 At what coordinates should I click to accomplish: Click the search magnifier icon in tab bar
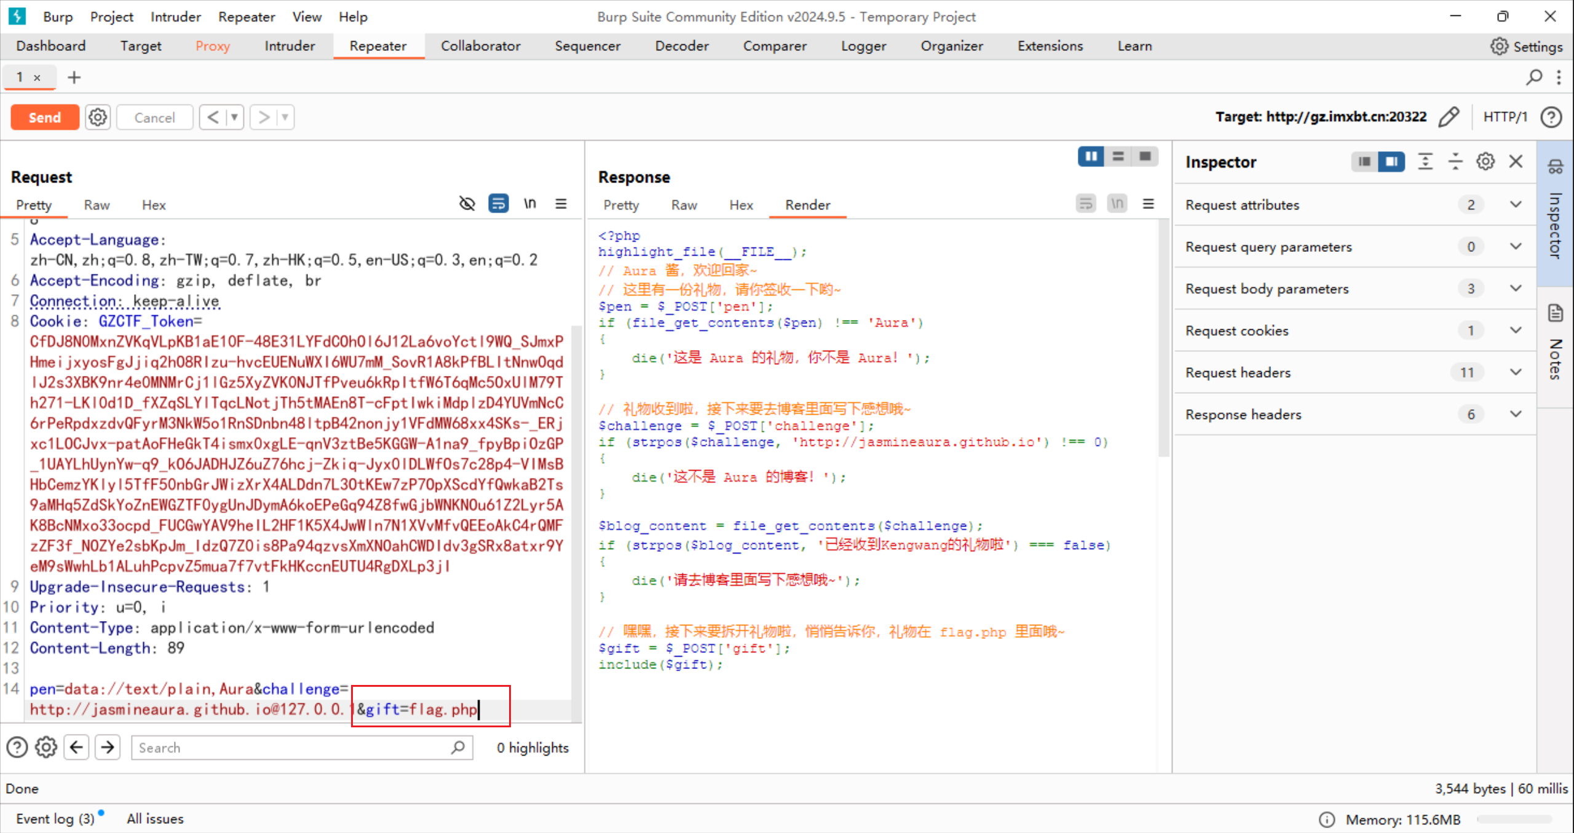[1534, 77]
